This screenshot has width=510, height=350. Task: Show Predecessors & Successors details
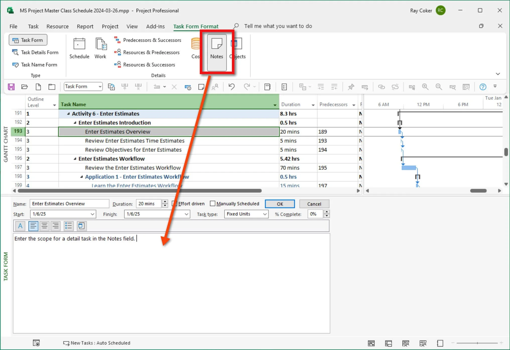tap(148, 40)
